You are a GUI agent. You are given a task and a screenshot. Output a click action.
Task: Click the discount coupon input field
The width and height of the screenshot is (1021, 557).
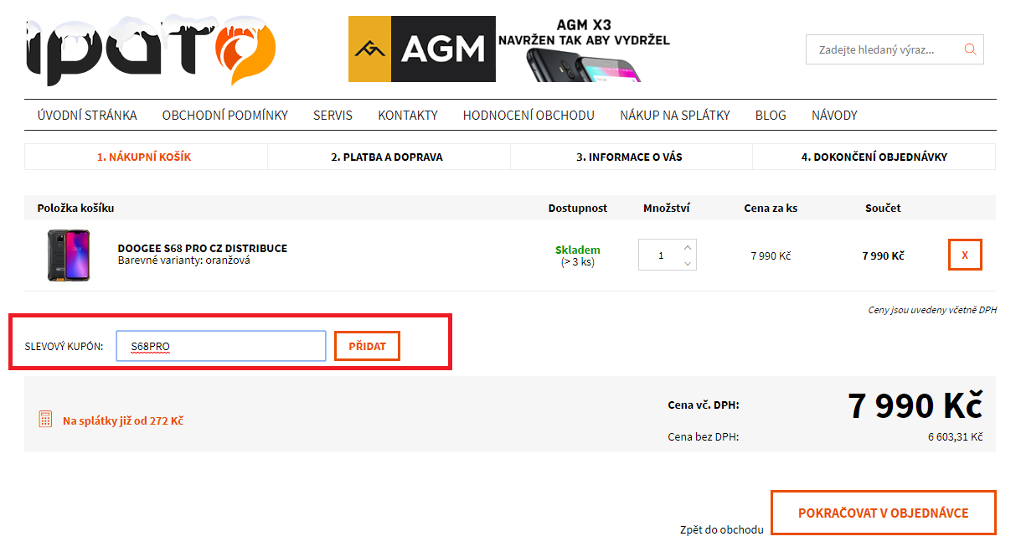pyautogui.click(x=221, y=346)
